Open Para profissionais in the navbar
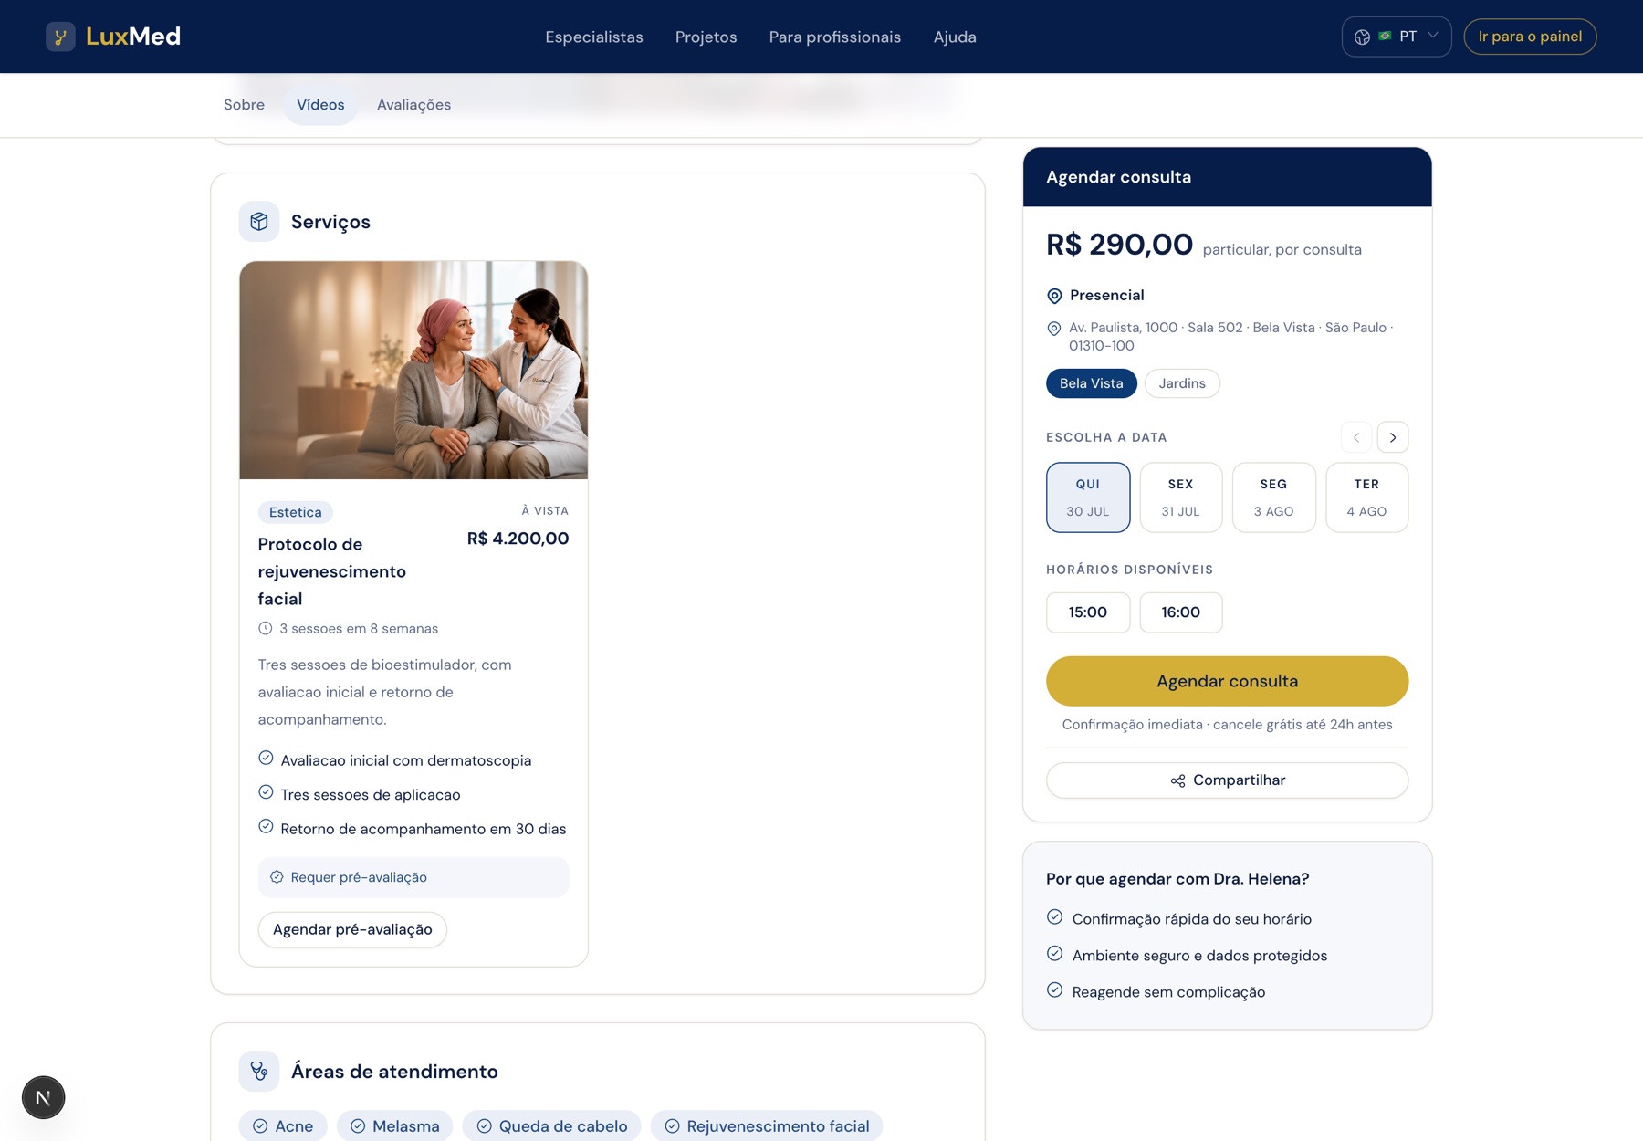The width and height of the screenshot is (1643, 1141). pos(834,37)
